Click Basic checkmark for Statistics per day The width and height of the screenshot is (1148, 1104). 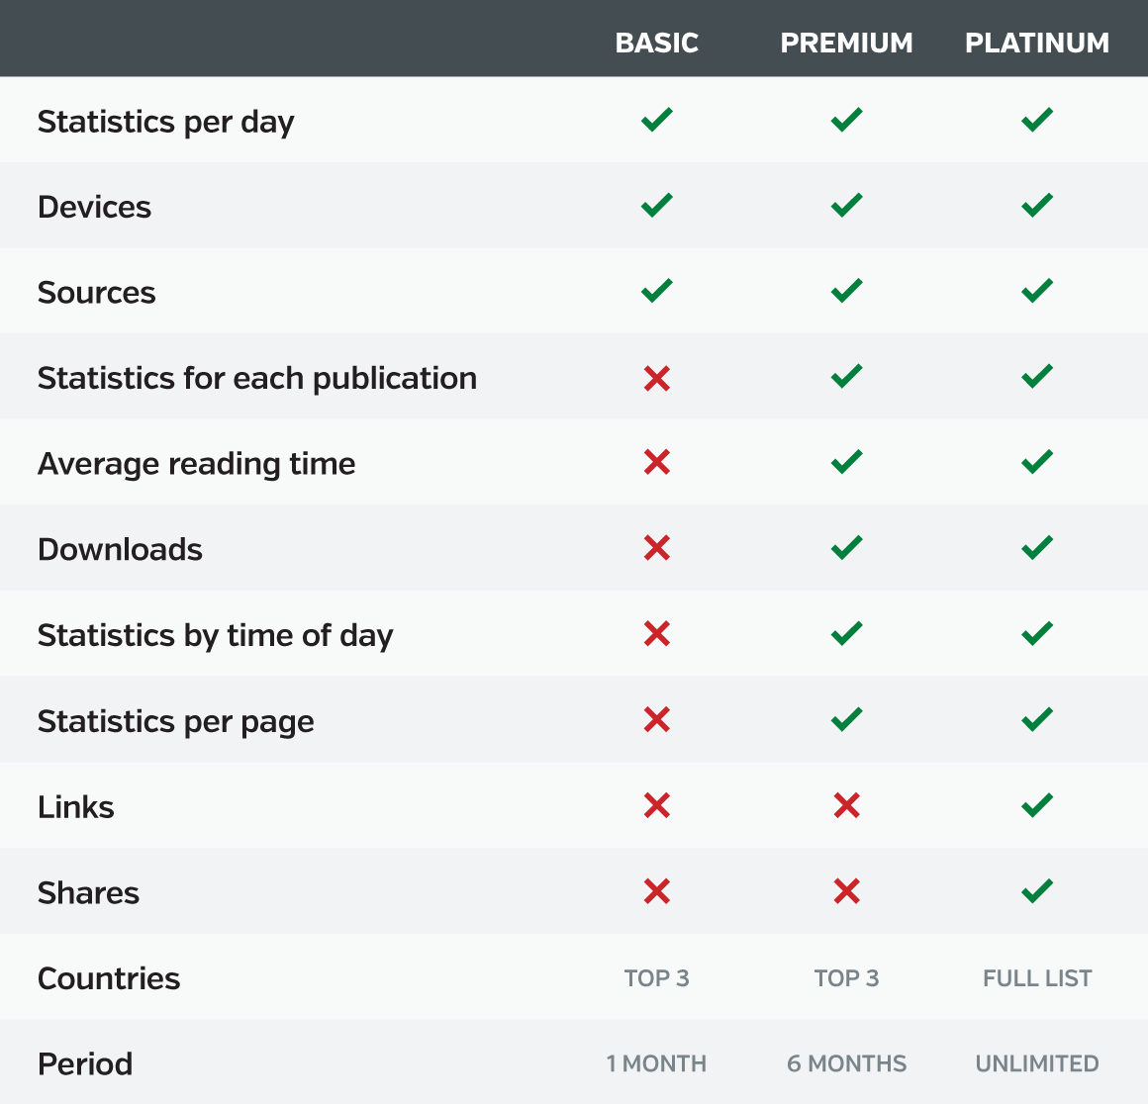click(657, 120)
